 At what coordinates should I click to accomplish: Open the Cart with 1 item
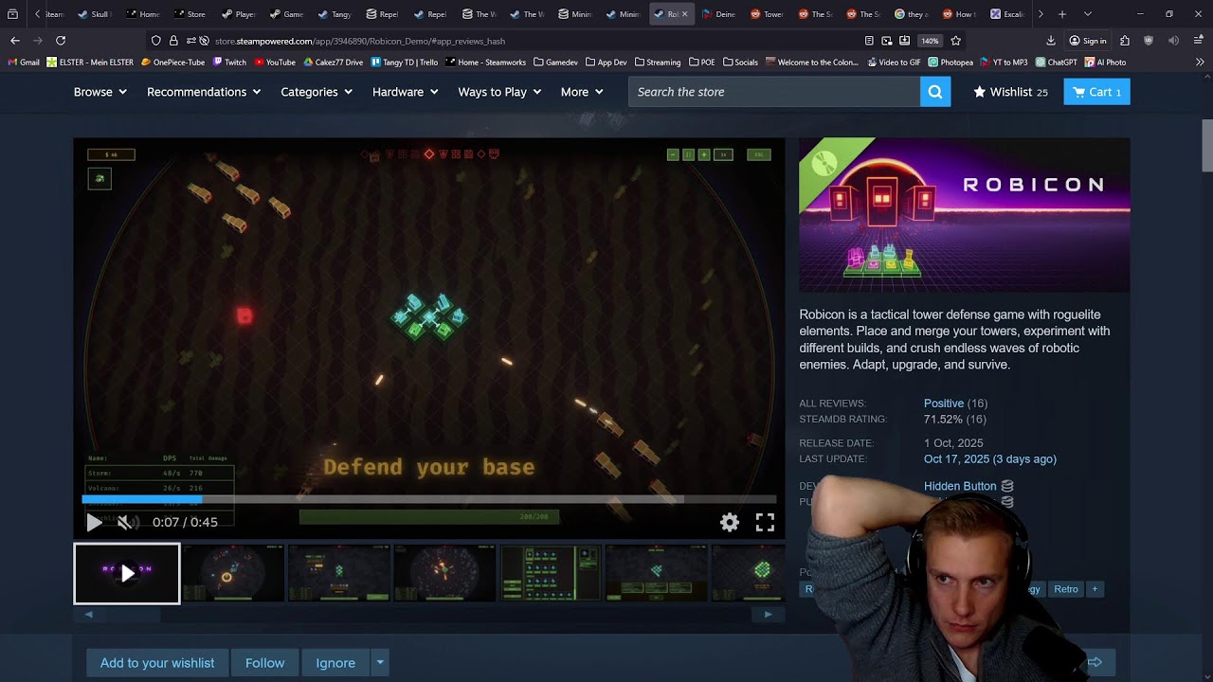pos(1097,92)
